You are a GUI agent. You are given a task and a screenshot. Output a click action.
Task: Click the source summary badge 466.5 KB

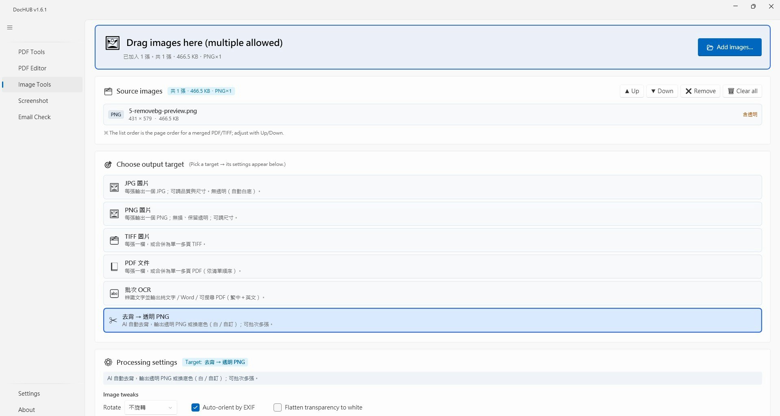(x=201, y=91)
